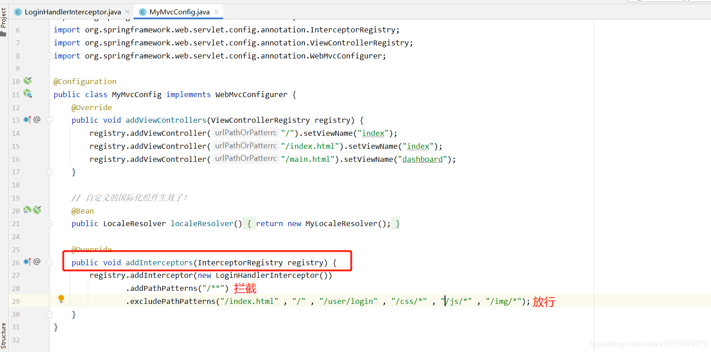Click the class name MyMvcConfig
This screenshot has height=352, width=711.
click(137, 94)
